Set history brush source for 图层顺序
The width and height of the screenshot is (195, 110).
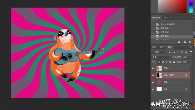pos(153,29)
